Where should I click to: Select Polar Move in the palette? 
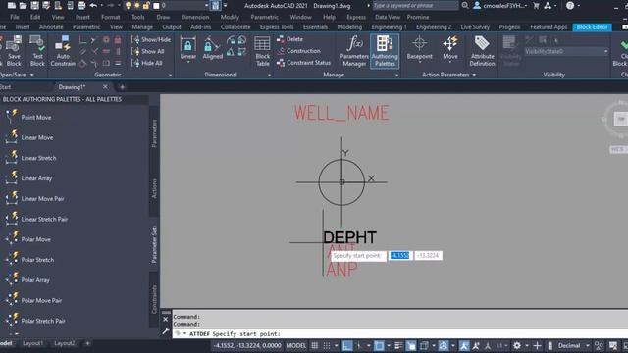pyautogui.click(x=28, y=239)
